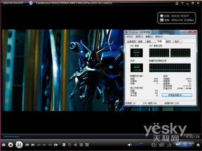
Task: Click the physical memory history graph
Action: pos(170,68)
